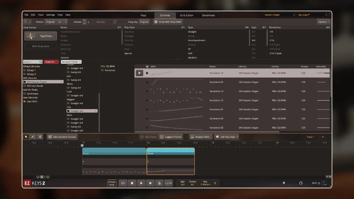The width and height of the screenshot is (354, 199).
Task: Open the sky organ preset dropdown
Action: pos(313,15)
